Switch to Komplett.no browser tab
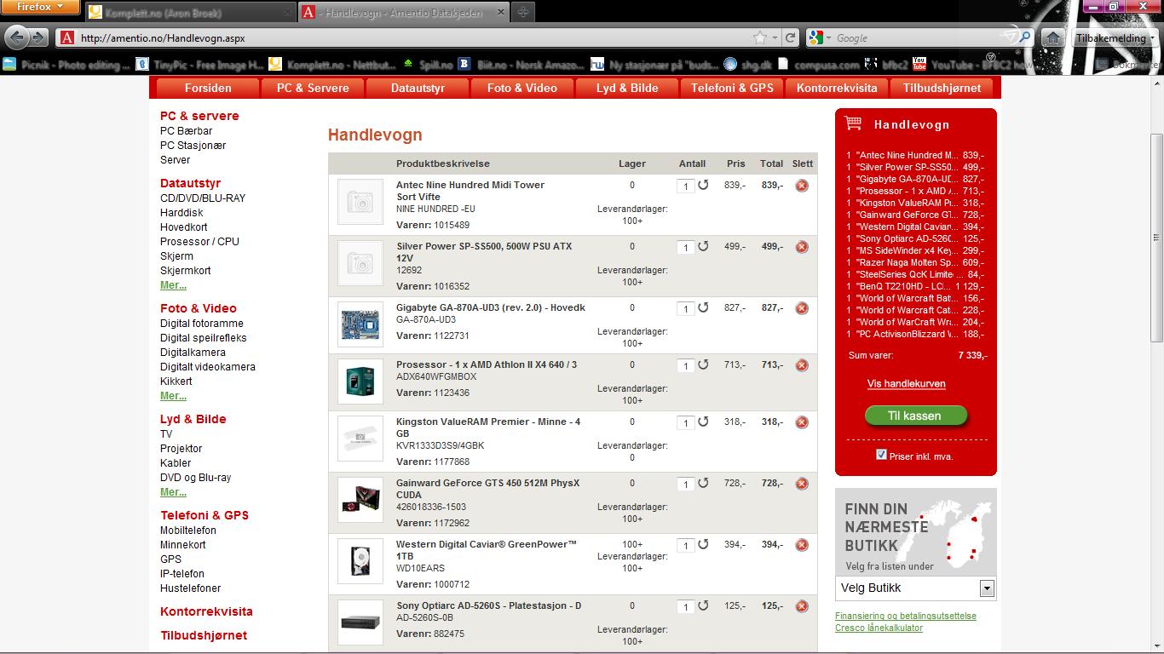Image resolution: width=1164 pixels, height=654 pixels. [x=190, y=13]
